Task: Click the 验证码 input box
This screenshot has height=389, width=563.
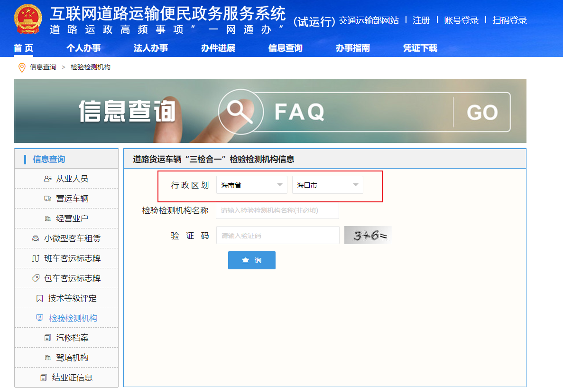Action: pyautogui.click(x=277, y=235)
